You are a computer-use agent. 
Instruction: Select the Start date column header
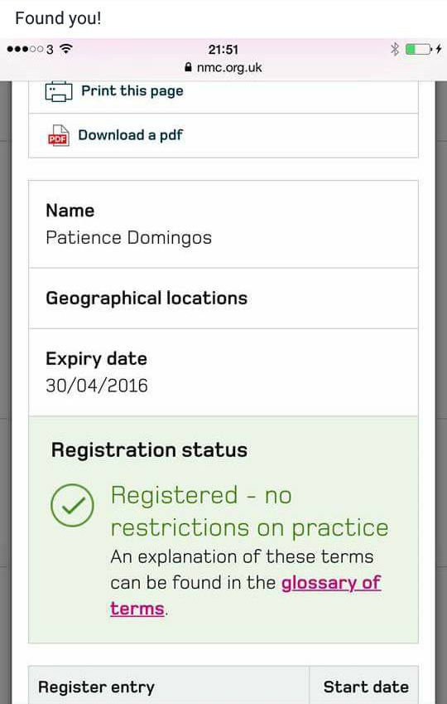(x=364, y=686)
